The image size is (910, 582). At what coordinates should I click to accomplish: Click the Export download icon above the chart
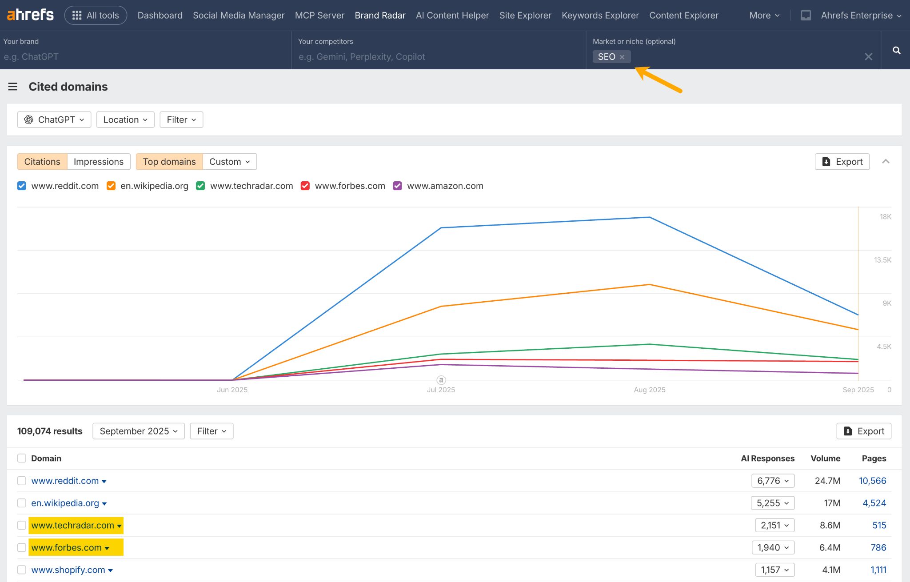(826, 161)
